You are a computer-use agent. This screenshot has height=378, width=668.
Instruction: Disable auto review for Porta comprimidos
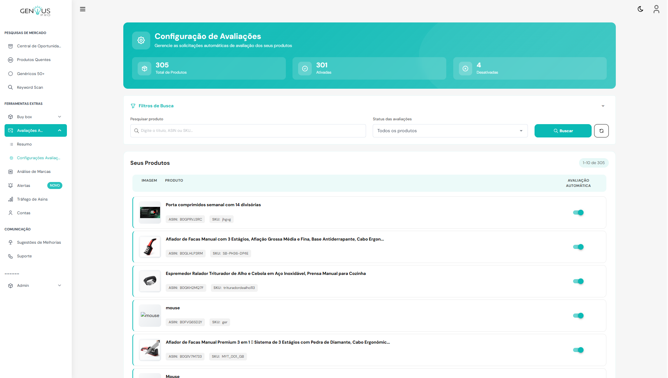coord(578,212)
